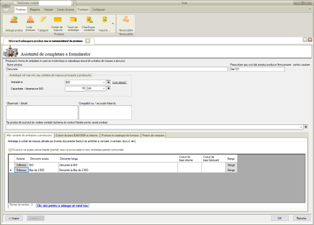Click the plus button beside Tip produs contabil
The width and height of the screenshot is (314, 225).
coord(306,127)
